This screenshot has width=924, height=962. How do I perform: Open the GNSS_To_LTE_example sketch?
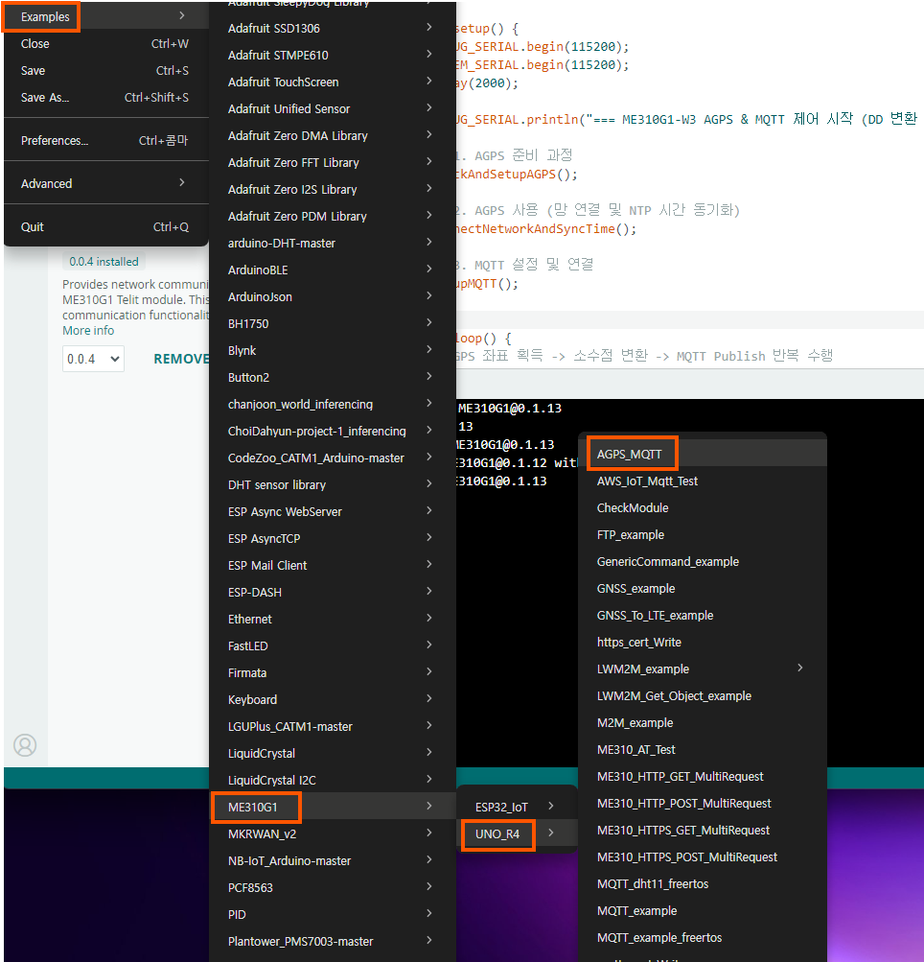point(703,616)
